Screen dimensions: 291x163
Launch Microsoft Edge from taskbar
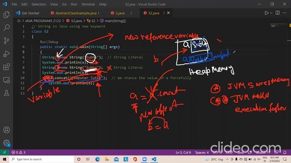click(97, 159)
